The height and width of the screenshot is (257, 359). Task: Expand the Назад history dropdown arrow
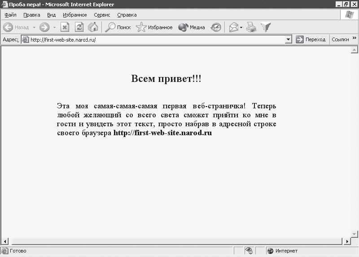(34, 27)
